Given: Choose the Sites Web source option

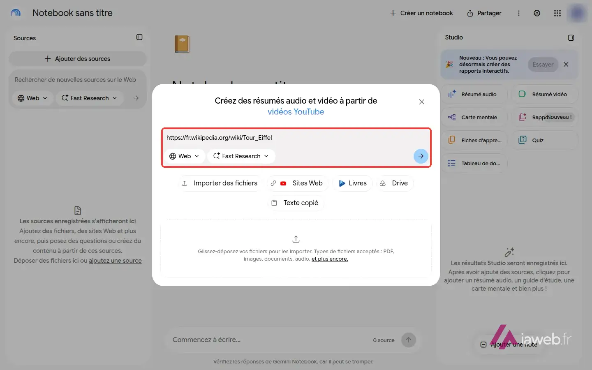Looking at the screenshot, I should coord(297,183).
